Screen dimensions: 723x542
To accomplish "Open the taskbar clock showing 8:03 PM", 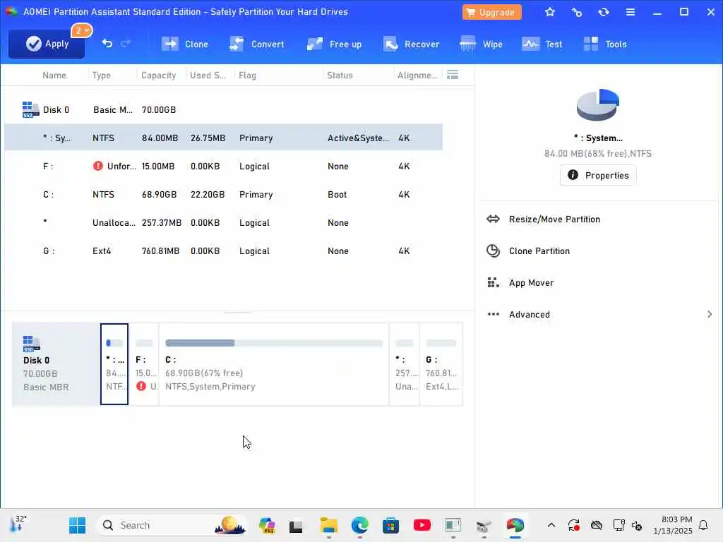I will tap(672, 525).
